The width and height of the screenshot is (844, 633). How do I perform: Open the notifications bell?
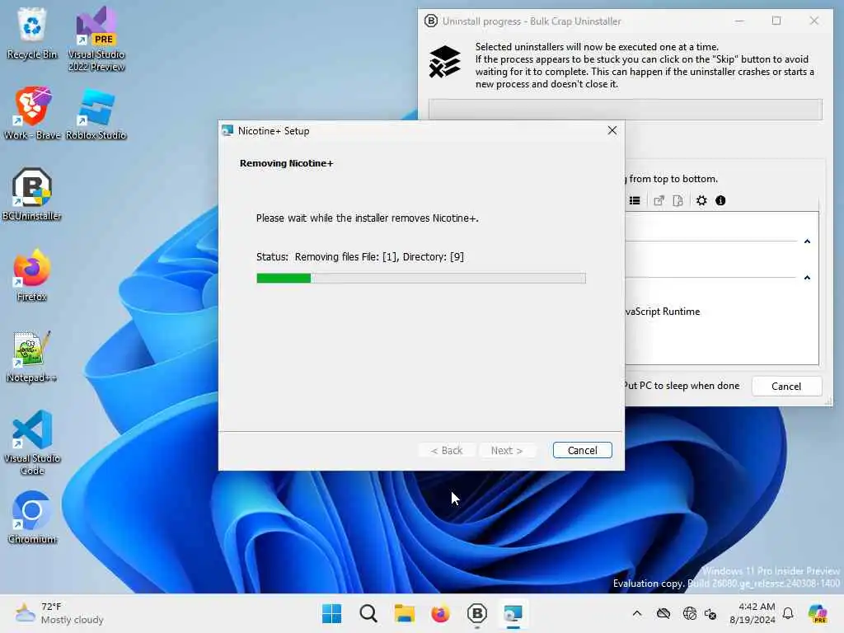pyautogui.click(x=788, y=613)
